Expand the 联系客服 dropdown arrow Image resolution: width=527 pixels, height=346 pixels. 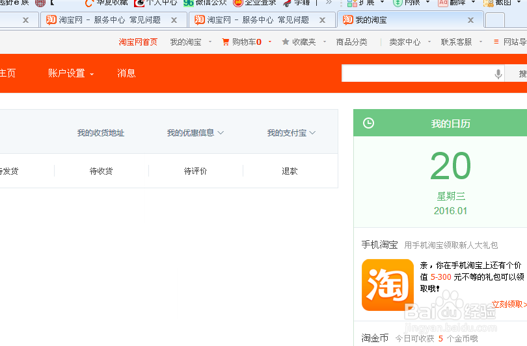coord(481,42)
